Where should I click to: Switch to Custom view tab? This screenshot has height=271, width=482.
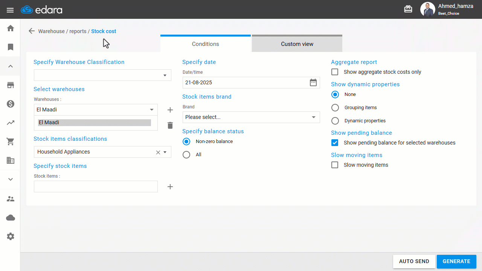(297, 44)
